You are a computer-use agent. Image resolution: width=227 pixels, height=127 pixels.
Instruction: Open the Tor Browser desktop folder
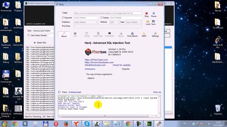[218, 24]
